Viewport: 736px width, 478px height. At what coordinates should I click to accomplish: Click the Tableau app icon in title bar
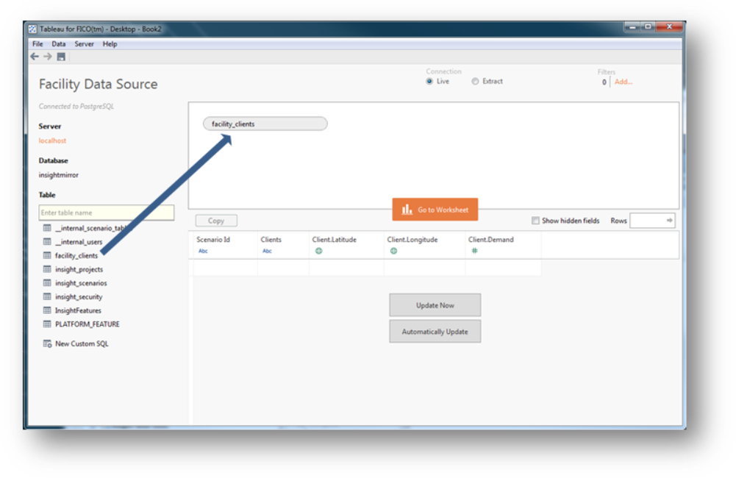(x=32, y=29)
